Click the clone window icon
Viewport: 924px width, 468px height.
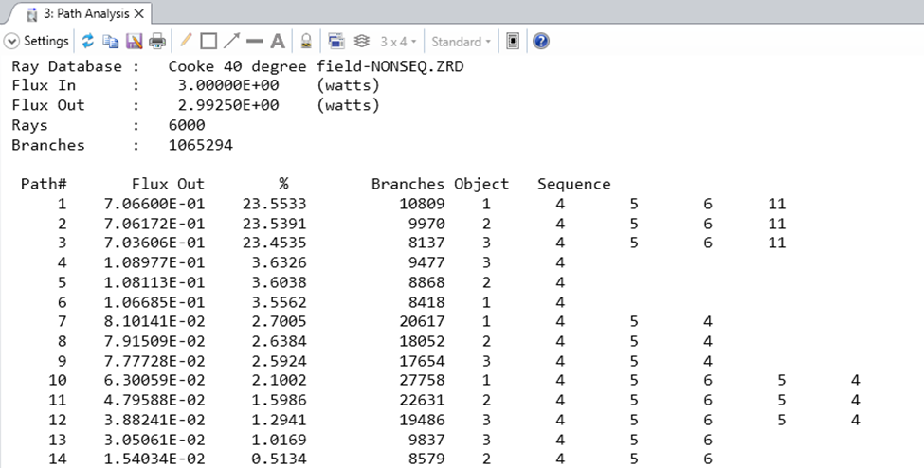click(335, 42)
